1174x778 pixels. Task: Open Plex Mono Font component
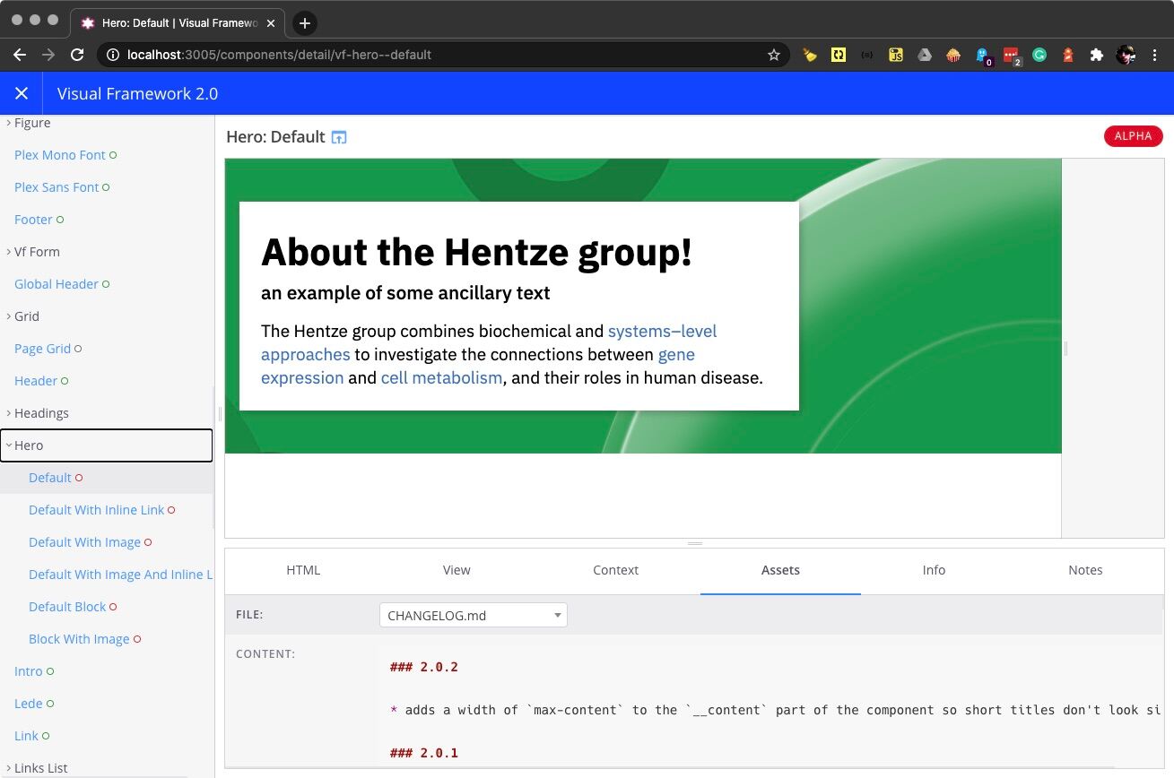point(60,155)
